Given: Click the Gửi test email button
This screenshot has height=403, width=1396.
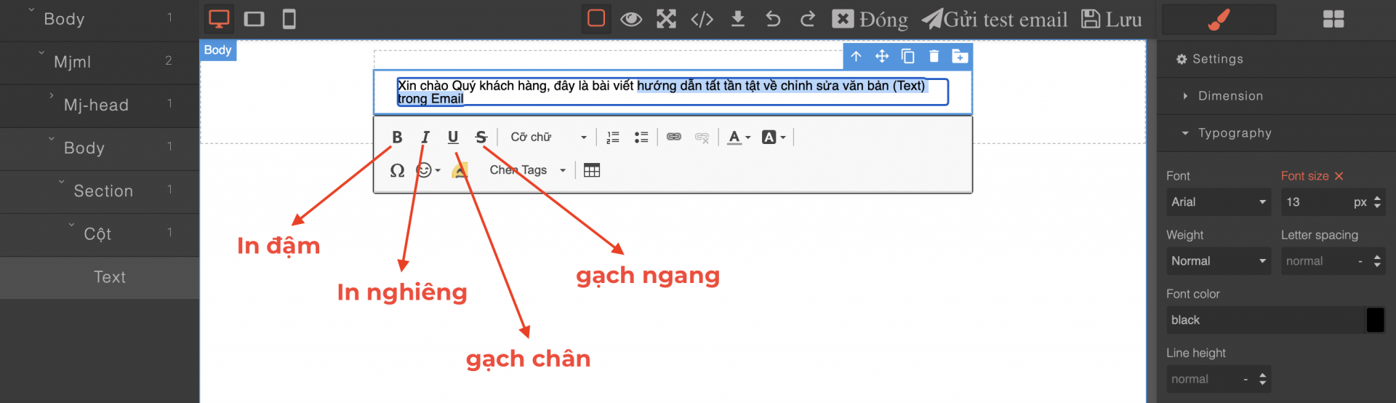Looking at the screenshot, I should point(995,19).
